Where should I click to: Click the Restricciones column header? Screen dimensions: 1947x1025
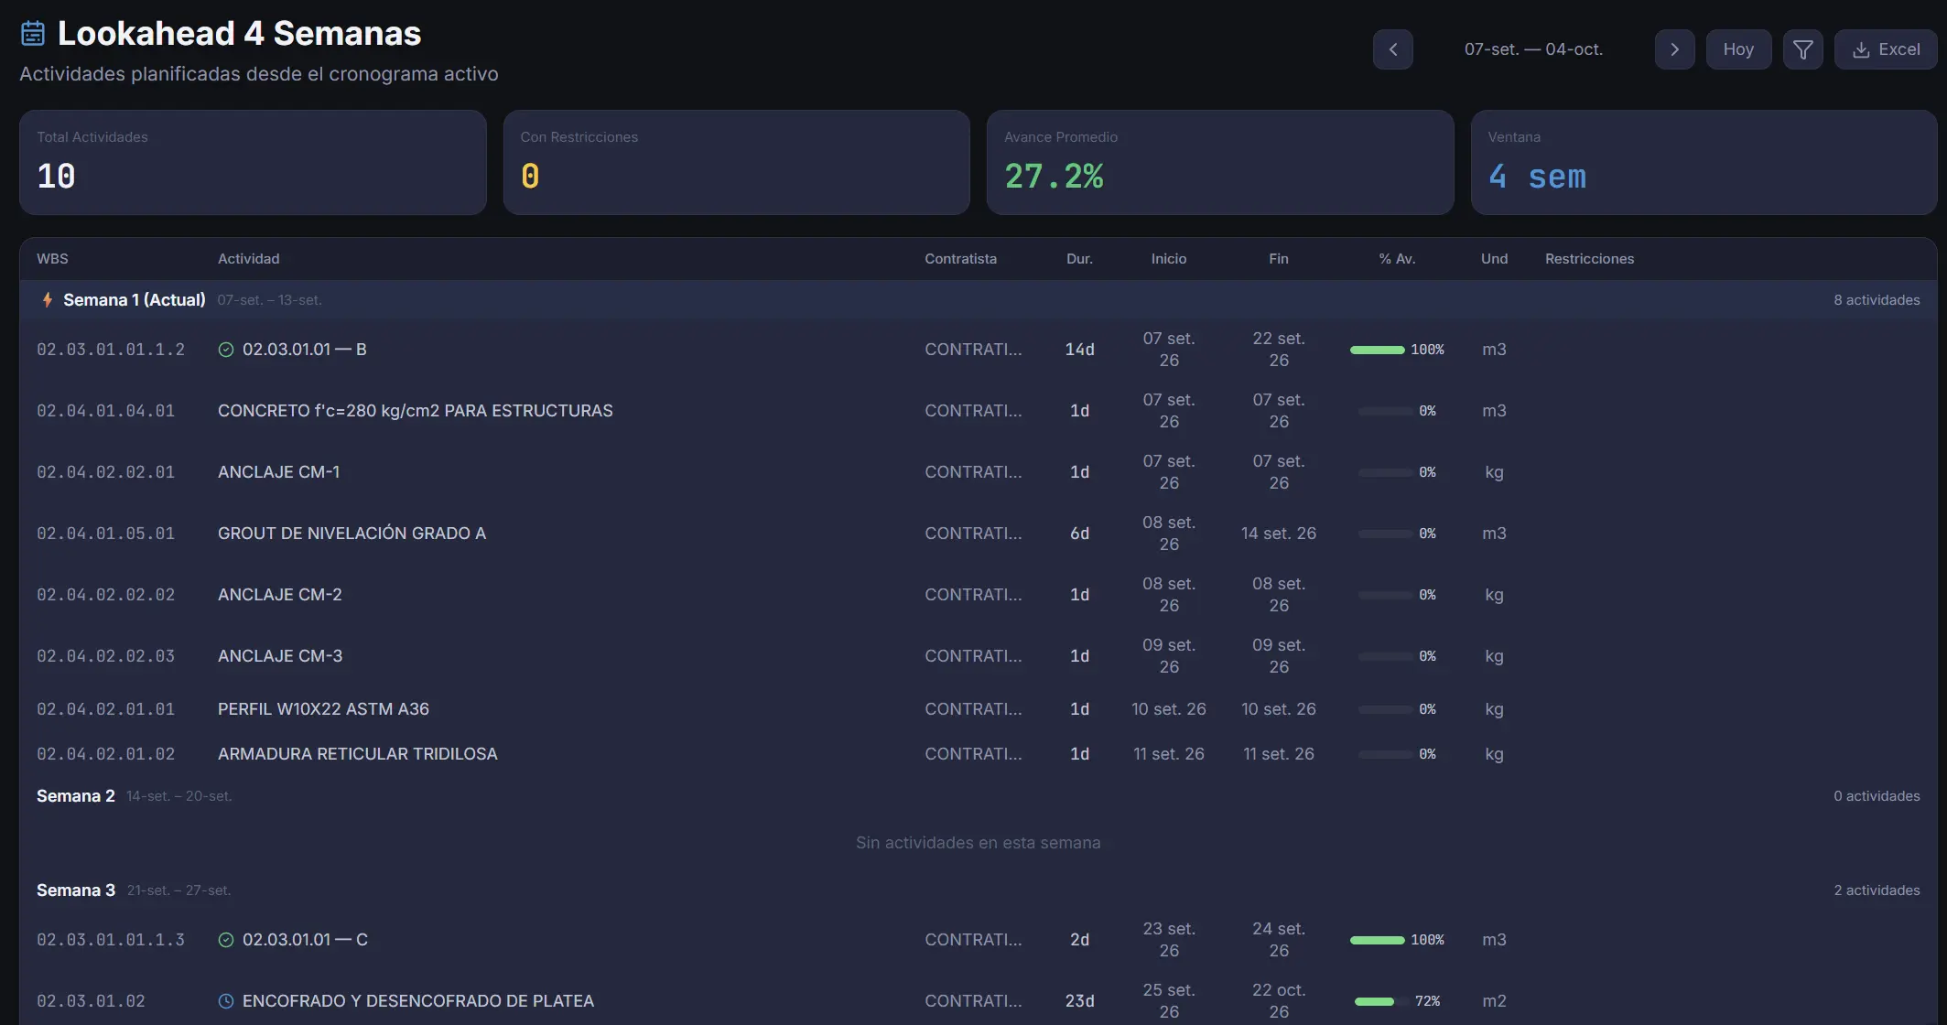pos(1589,259)
